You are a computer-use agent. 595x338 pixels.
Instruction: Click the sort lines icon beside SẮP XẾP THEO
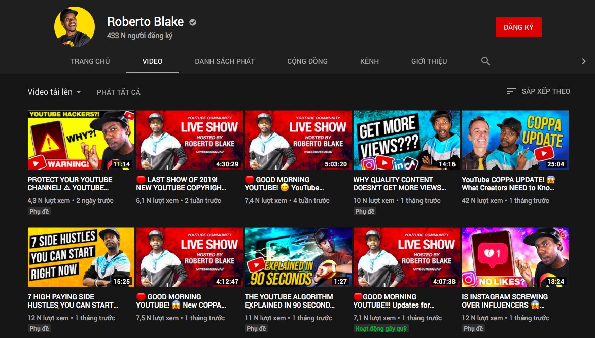(x=511, y=91)
